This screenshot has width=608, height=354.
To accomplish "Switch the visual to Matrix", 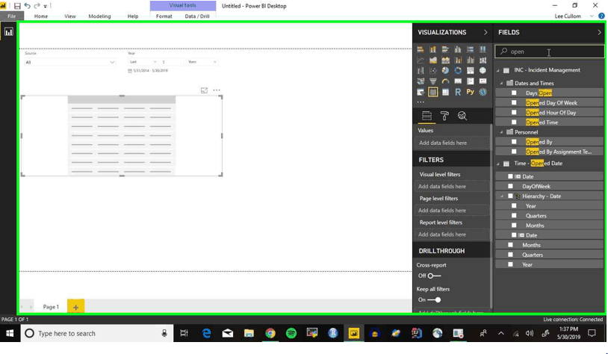I will [x=445, y=92].
